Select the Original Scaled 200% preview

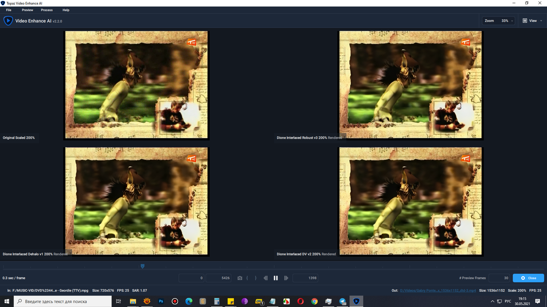click(136, 85)
